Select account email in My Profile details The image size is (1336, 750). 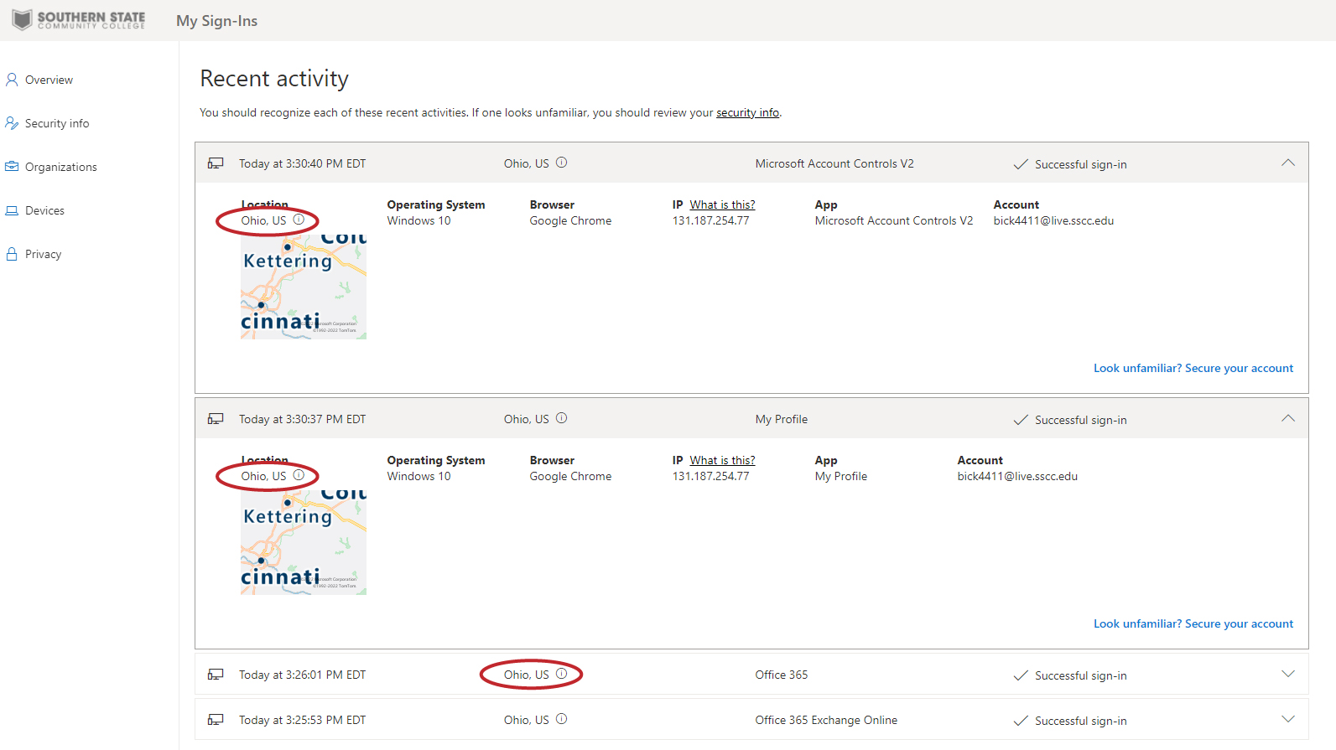(x=1017, y=476)
